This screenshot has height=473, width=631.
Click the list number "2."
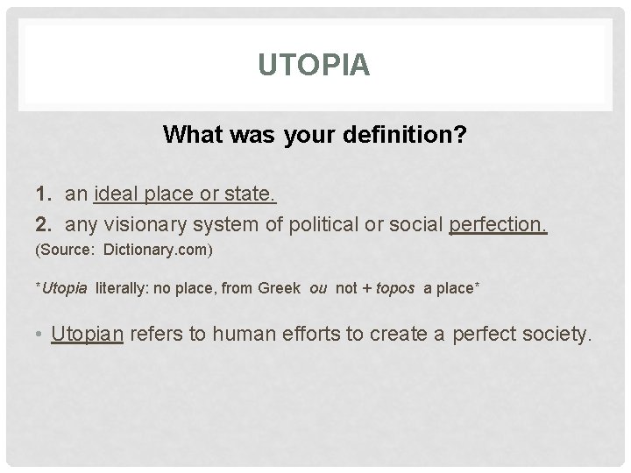[43, 225]
